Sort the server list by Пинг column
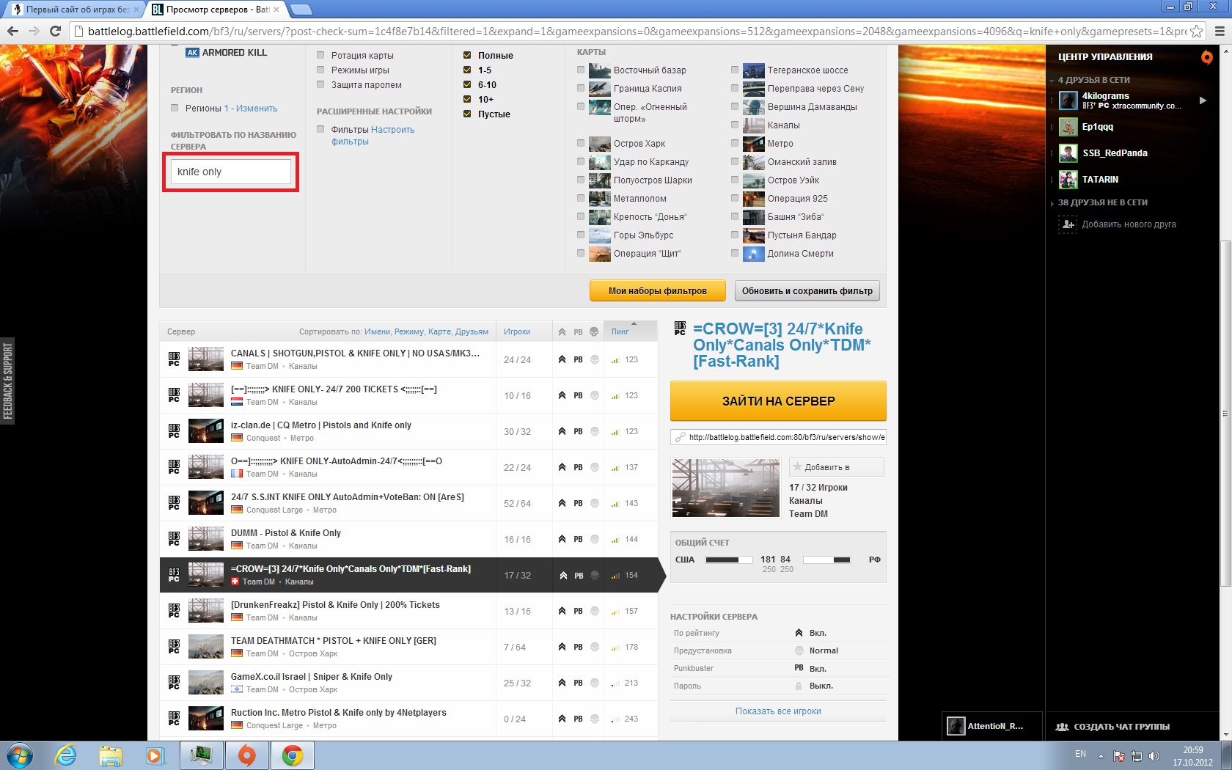 [620, 331]
